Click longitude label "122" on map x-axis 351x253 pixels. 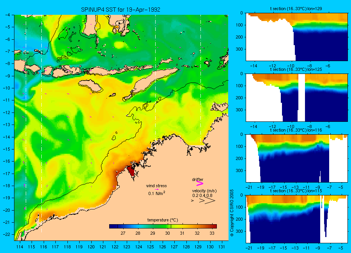click(x=115, y=247)
